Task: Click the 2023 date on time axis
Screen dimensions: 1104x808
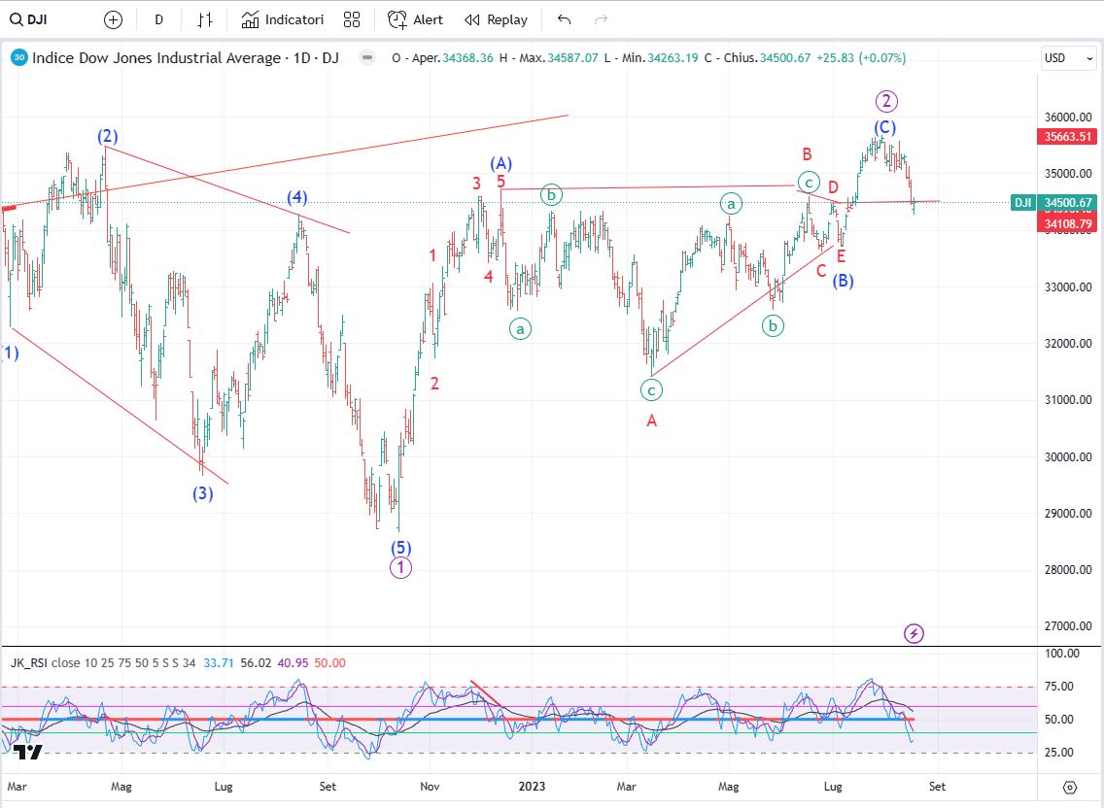Action: point(532,787)
